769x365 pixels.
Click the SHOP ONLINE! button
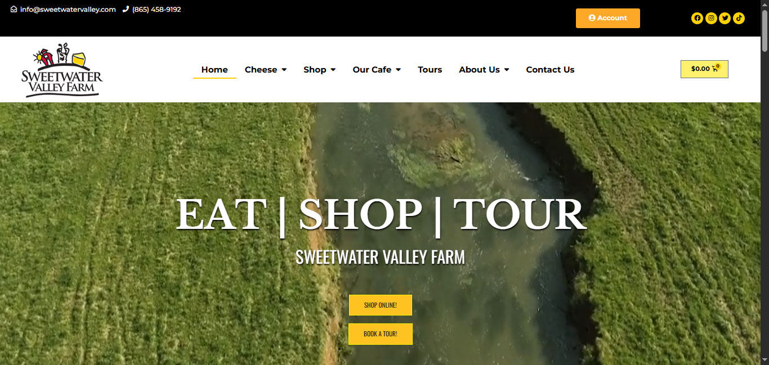click(380, 305)
